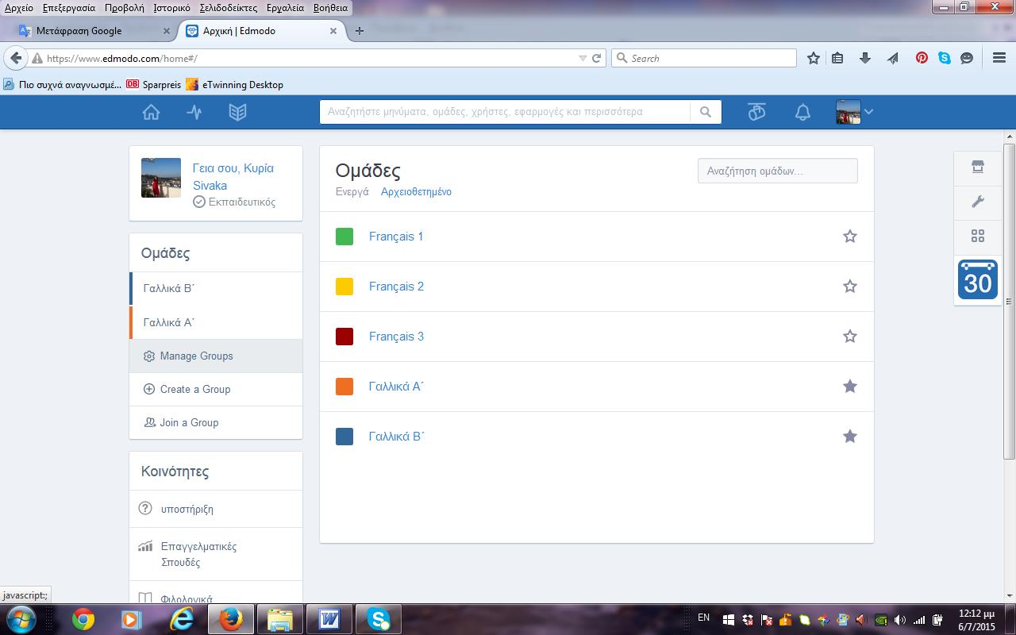Viewport: 1016px width, 635px height.
Task: Open the profile avatar in header
Action: point(849,112)
